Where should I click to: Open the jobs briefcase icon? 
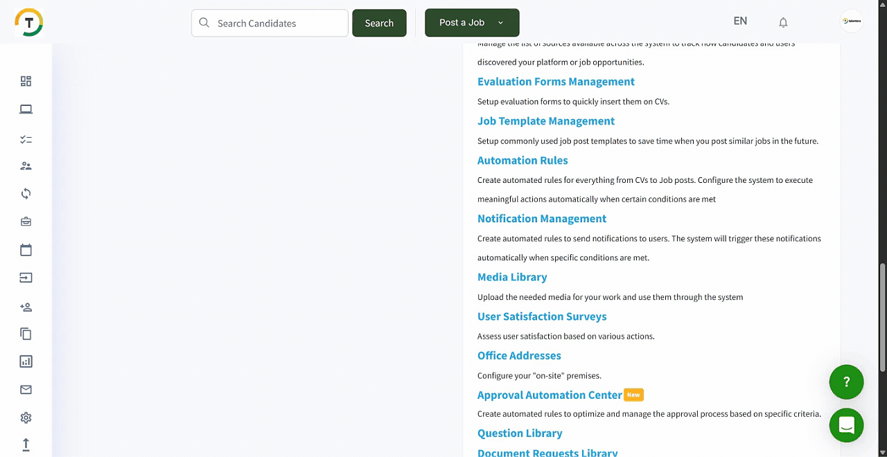(x=26, y=221)
